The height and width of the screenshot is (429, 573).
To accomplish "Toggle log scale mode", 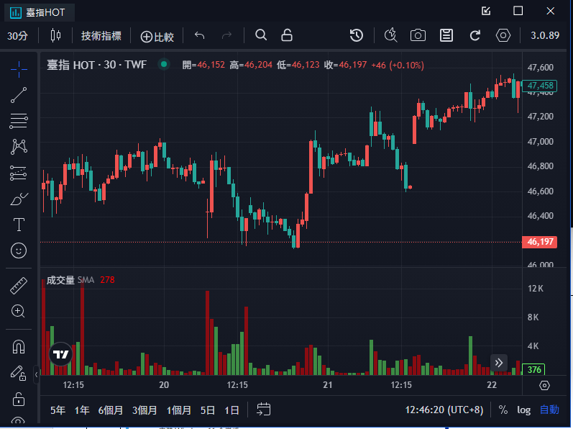I will 523,410.
